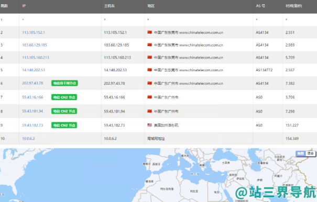
Task: Switch map to the 混合 hybrid view
Action: click(x=311, y=153)
